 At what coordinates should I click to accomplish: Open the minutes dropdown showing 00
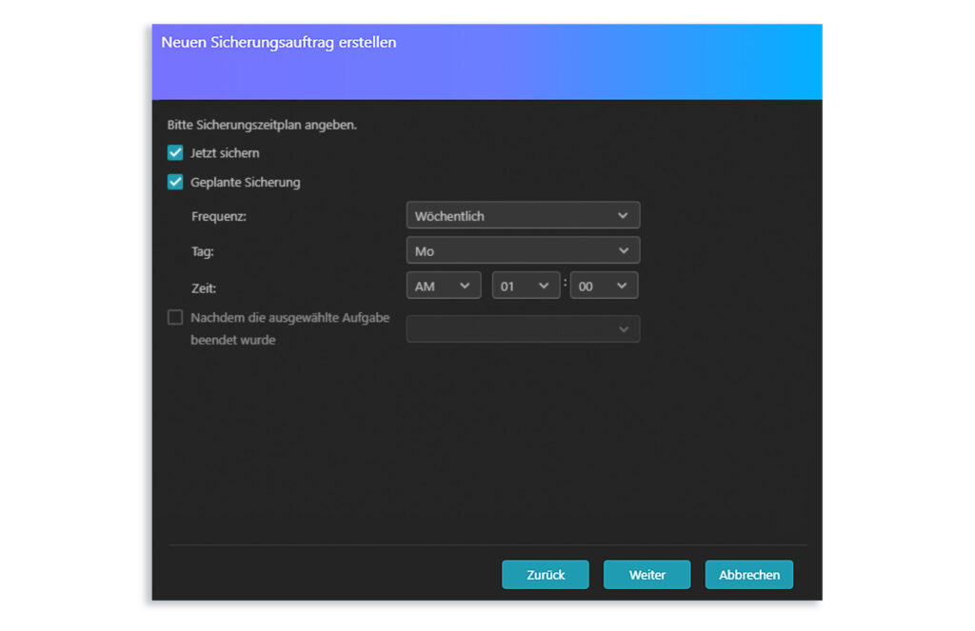coord(604,286)
